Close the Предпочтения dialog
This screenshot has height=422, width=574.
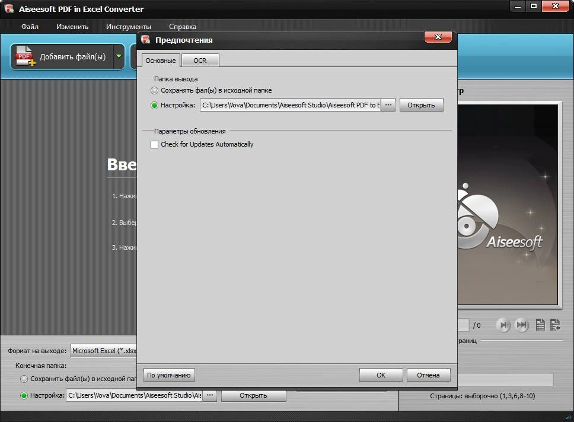point(438,37)
